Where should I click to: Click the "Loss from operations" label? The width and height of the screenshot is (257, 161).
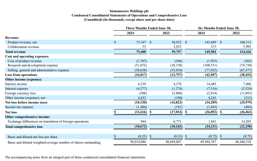click(21, 75)
